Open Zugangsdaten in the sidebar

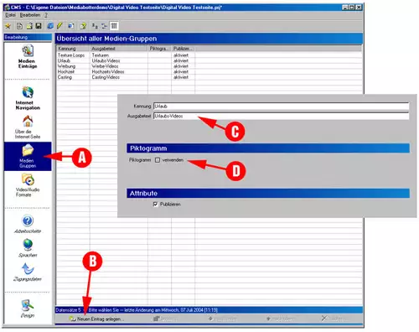(x=28, y=272)
